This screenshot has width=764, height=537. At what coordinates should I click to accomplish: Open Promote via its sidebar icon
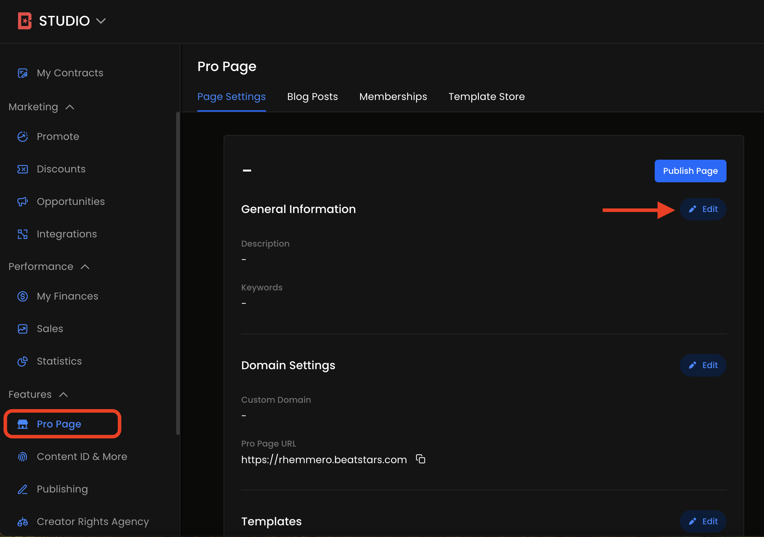tap(23, 137)
